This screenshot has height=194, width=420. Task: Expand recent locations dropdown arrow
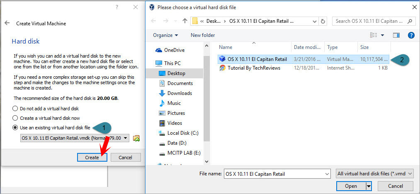175,21
